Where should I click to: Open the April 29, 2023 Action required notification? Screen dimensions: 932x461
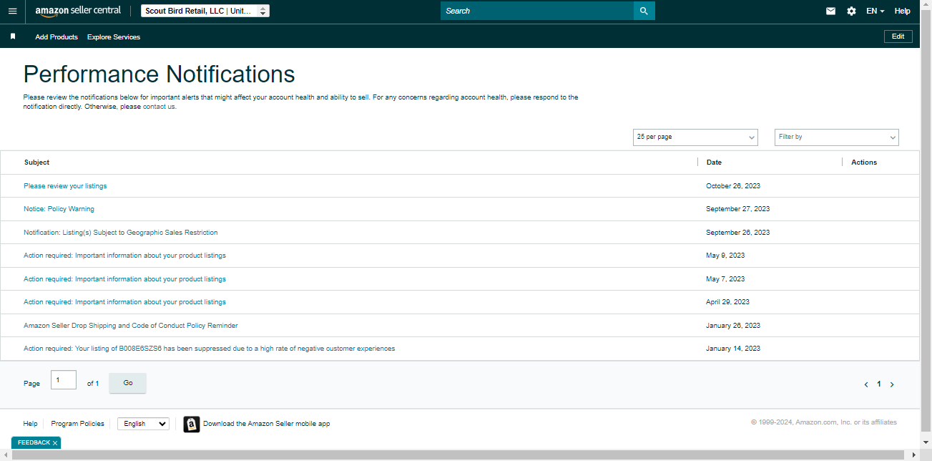click(124, 302)
